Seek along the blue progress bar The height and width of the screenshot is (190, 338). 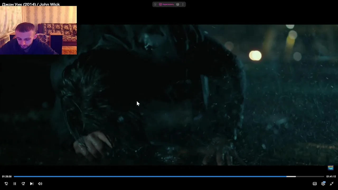pos(169,177)
